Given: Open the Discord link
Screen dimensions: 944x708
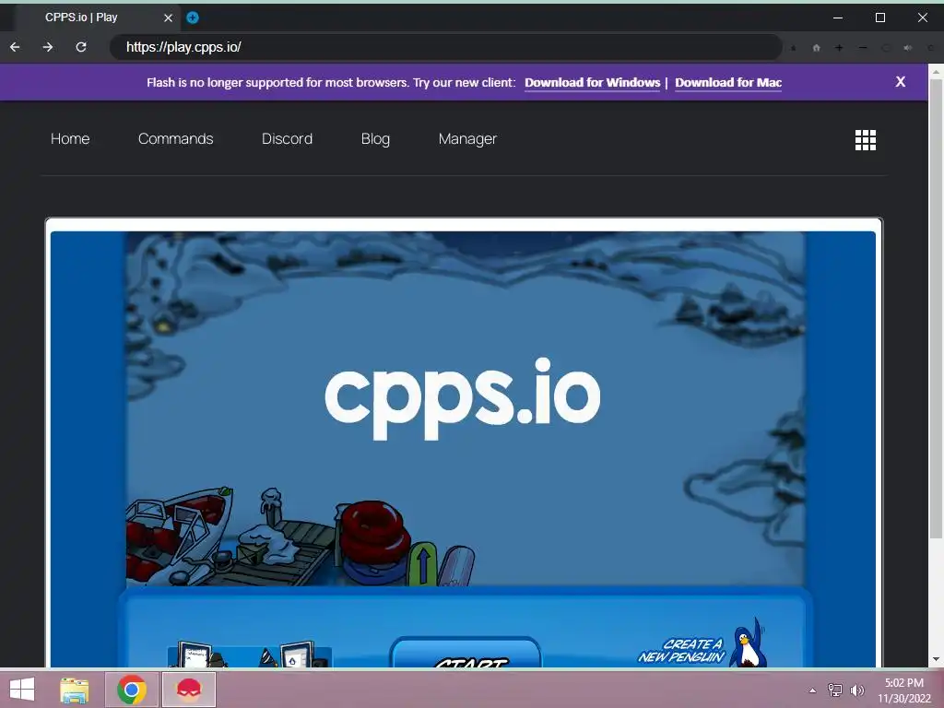Looking at the screenshot, I should [288, 138].
